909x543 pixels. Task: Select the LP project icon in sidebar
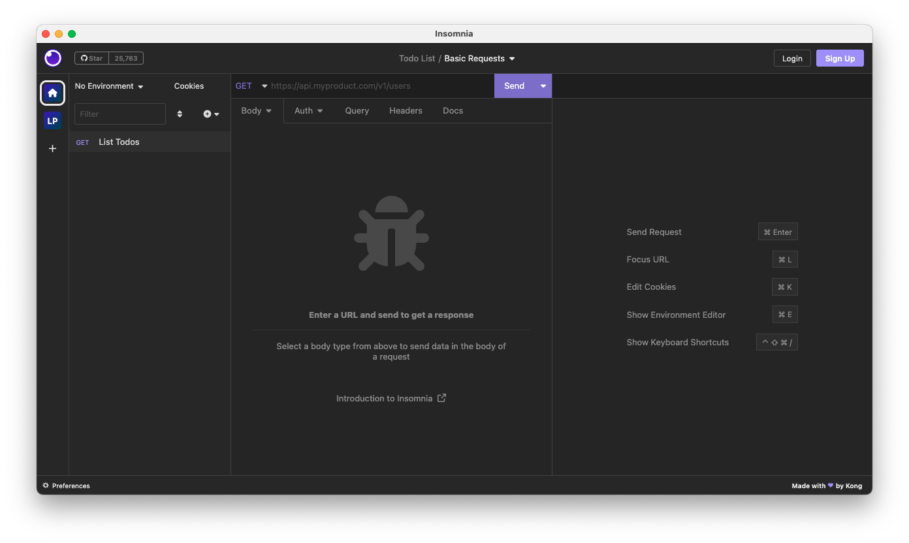[x=52, y=120]
